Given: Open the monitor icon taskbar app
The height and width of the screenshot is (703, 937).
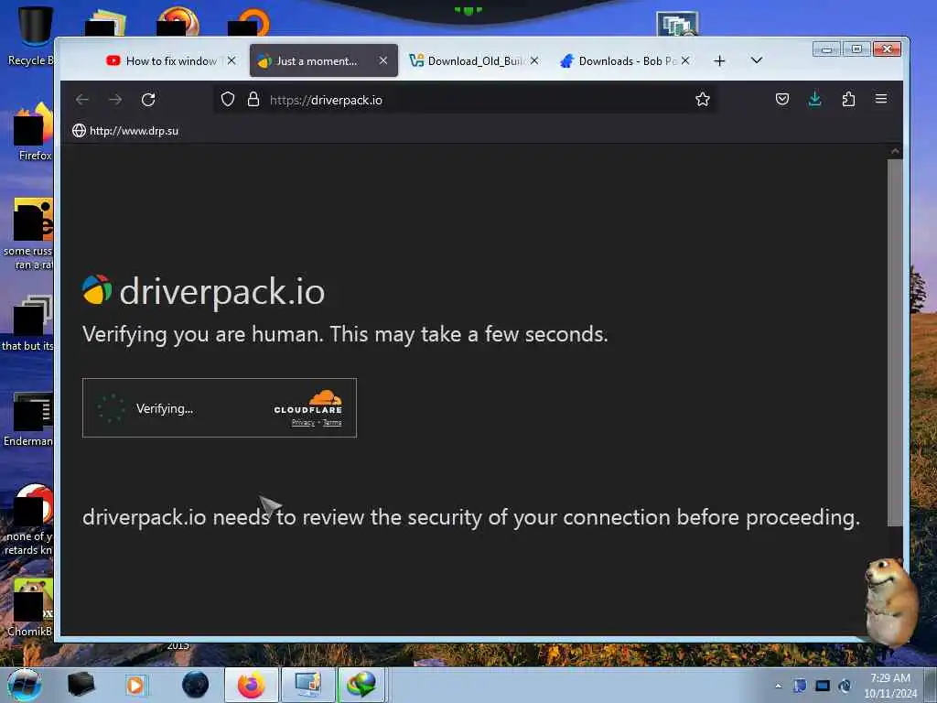Looking at the screenshot, I should 307,685.
